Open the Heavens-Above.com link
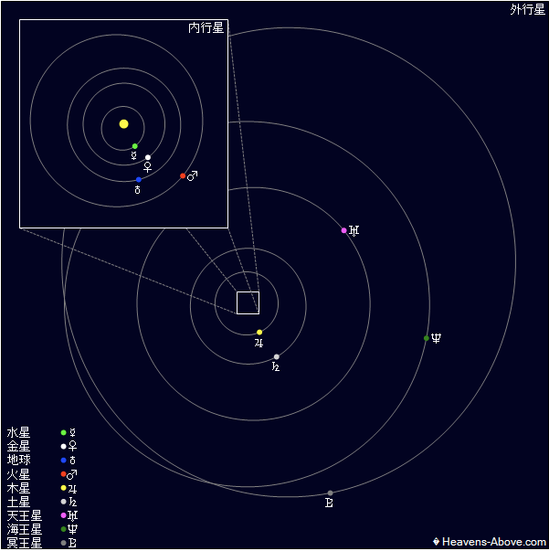 (x=490, y=542)
